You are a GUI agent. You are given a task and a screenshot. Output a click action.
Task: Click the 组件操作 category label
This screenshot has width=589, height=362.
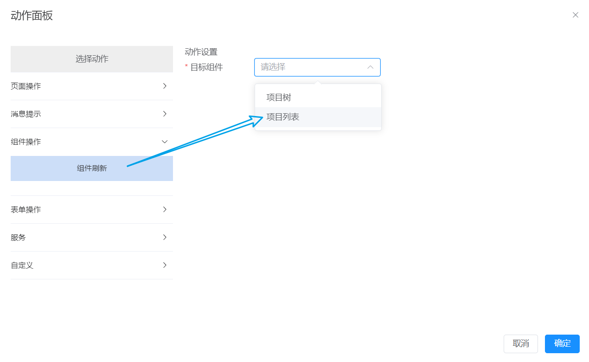point(26,142)
